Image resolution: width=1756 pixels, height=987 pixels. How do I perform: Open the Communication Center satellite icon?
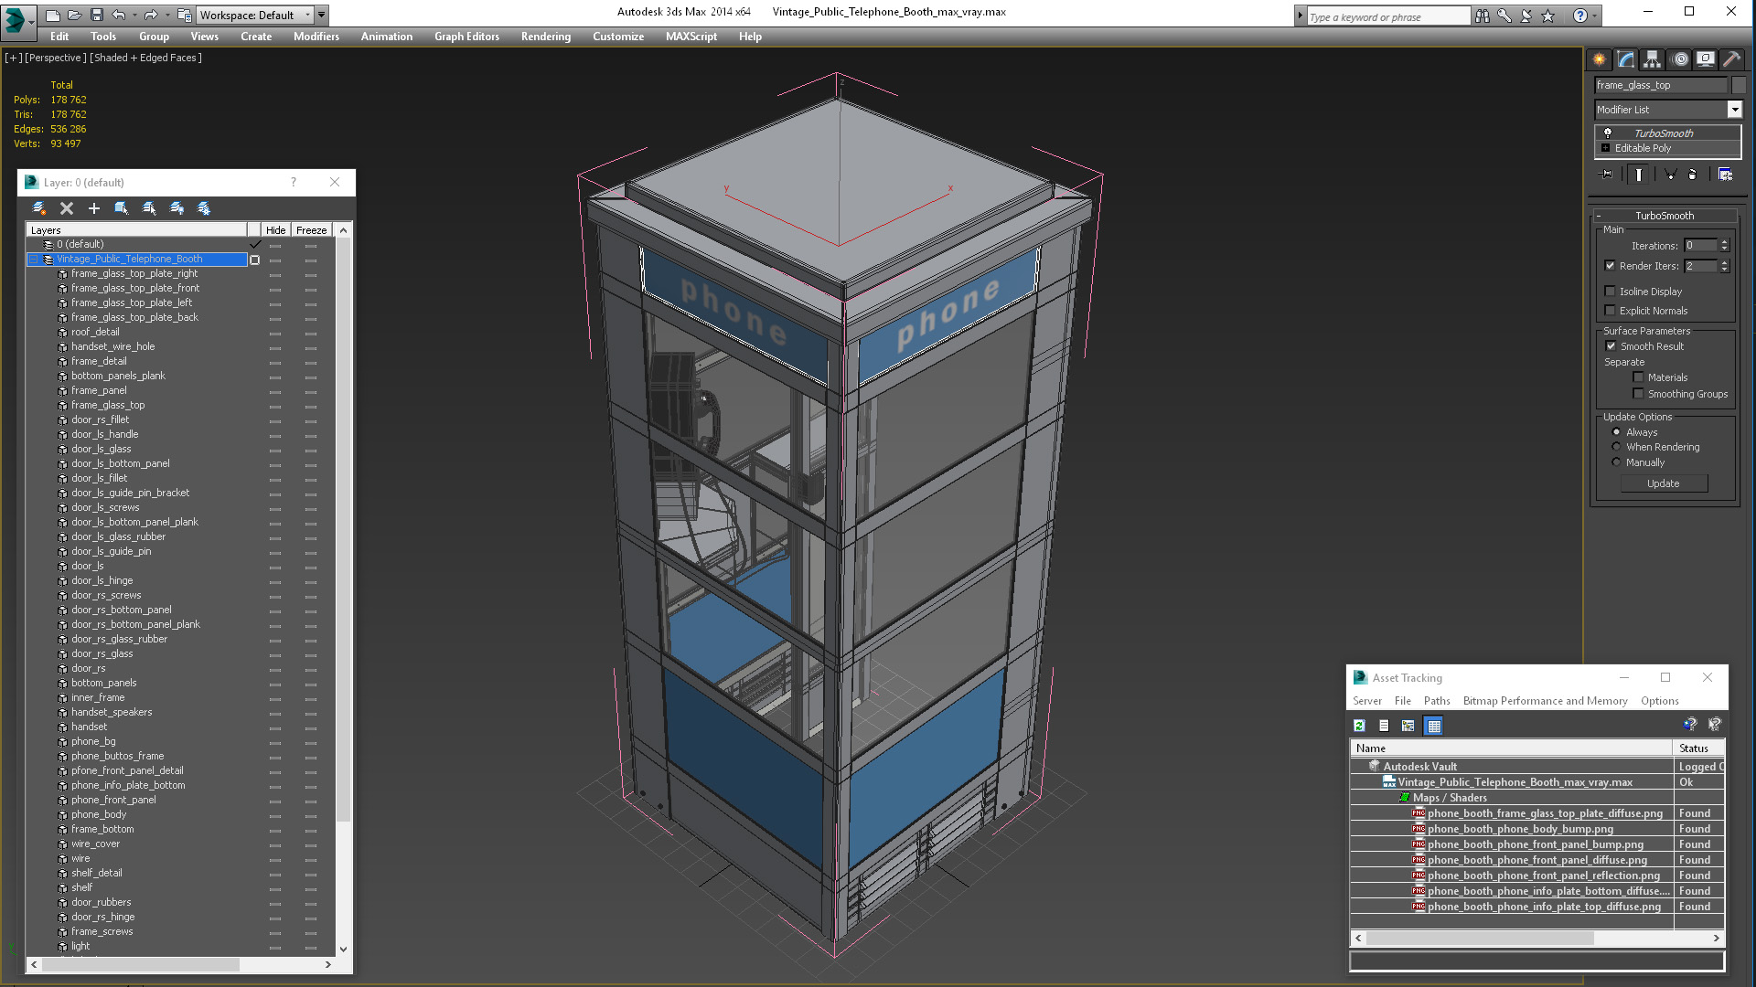[1526, 16]
